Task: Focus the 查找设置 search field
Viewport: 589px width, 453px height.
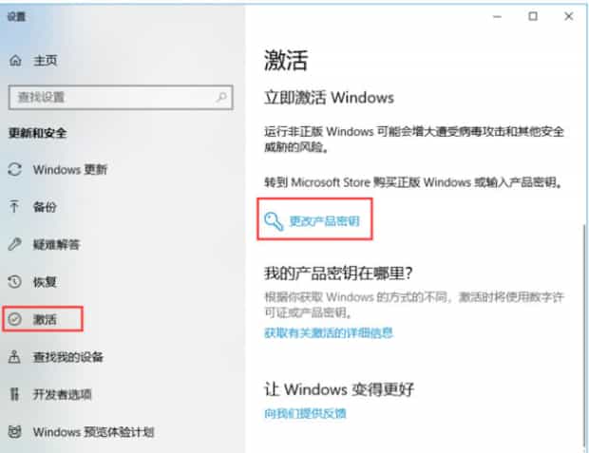Action: click(x=121, y=98)
